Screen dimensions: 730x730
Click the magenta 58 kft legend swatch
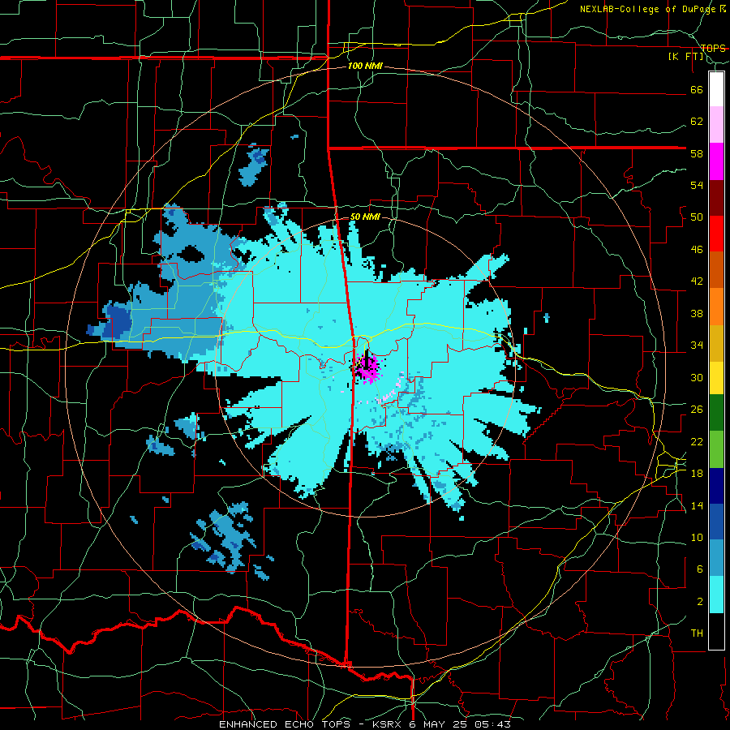tap(716, 161)
